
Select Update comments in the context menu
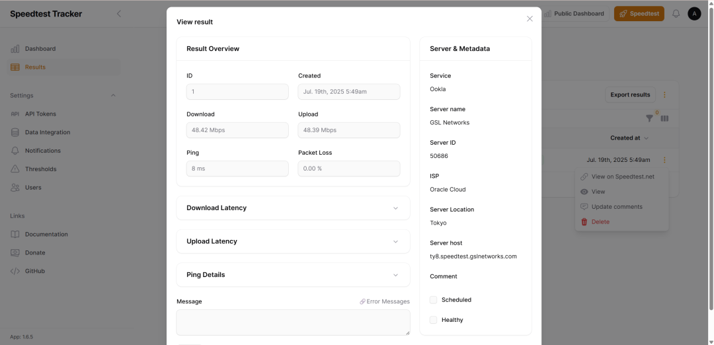[x=616, y=207]
